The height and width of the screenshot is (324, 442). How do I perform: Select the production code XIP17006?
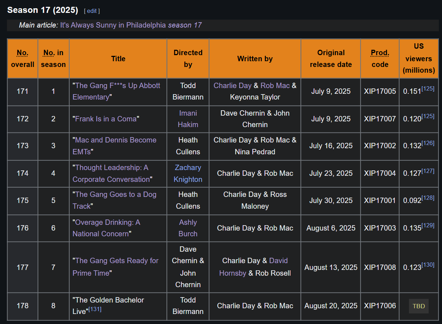point(380,306)
